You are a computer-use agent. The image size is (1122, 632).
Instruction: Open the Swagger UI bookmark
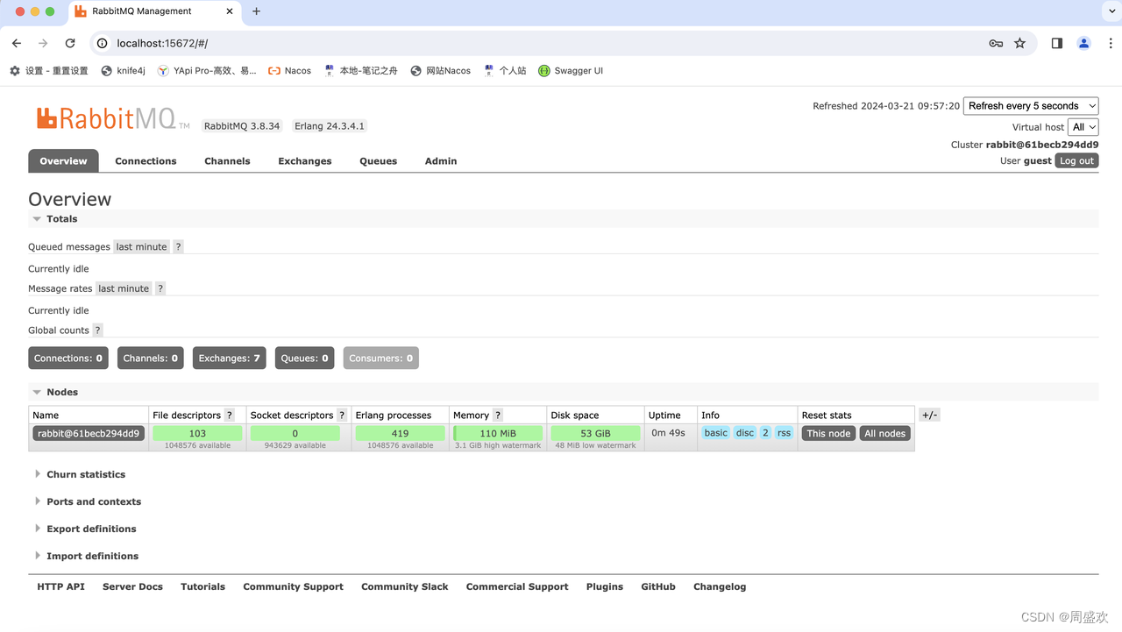tap(571, 71)
